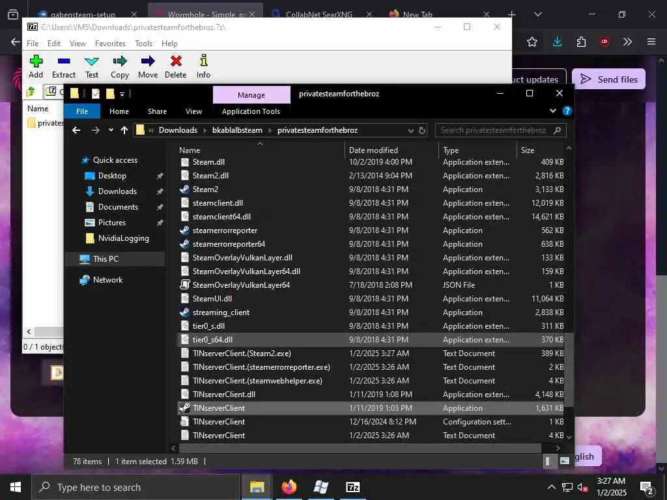Open the Tools menu in 7-Zip
Viewport: 667px width, 500px height.
point(144,44)
